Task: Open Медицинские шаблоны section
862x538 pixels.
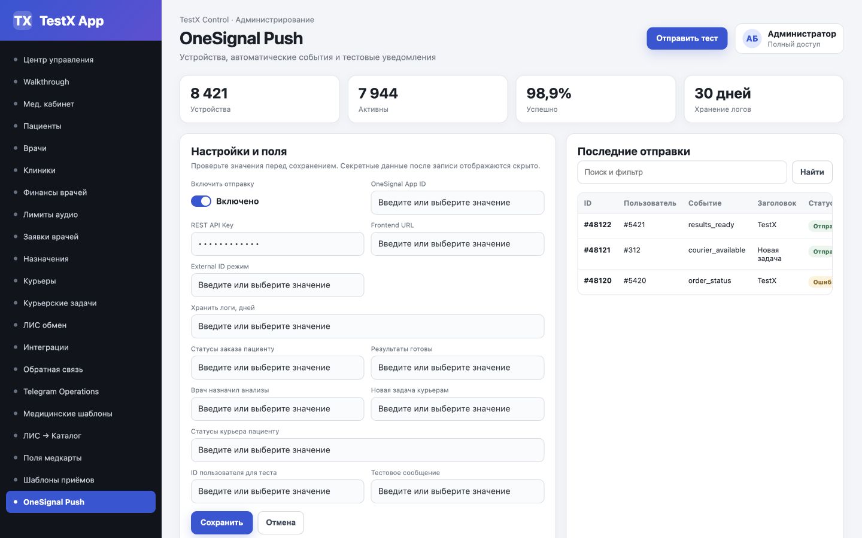Action: point(81,414)
